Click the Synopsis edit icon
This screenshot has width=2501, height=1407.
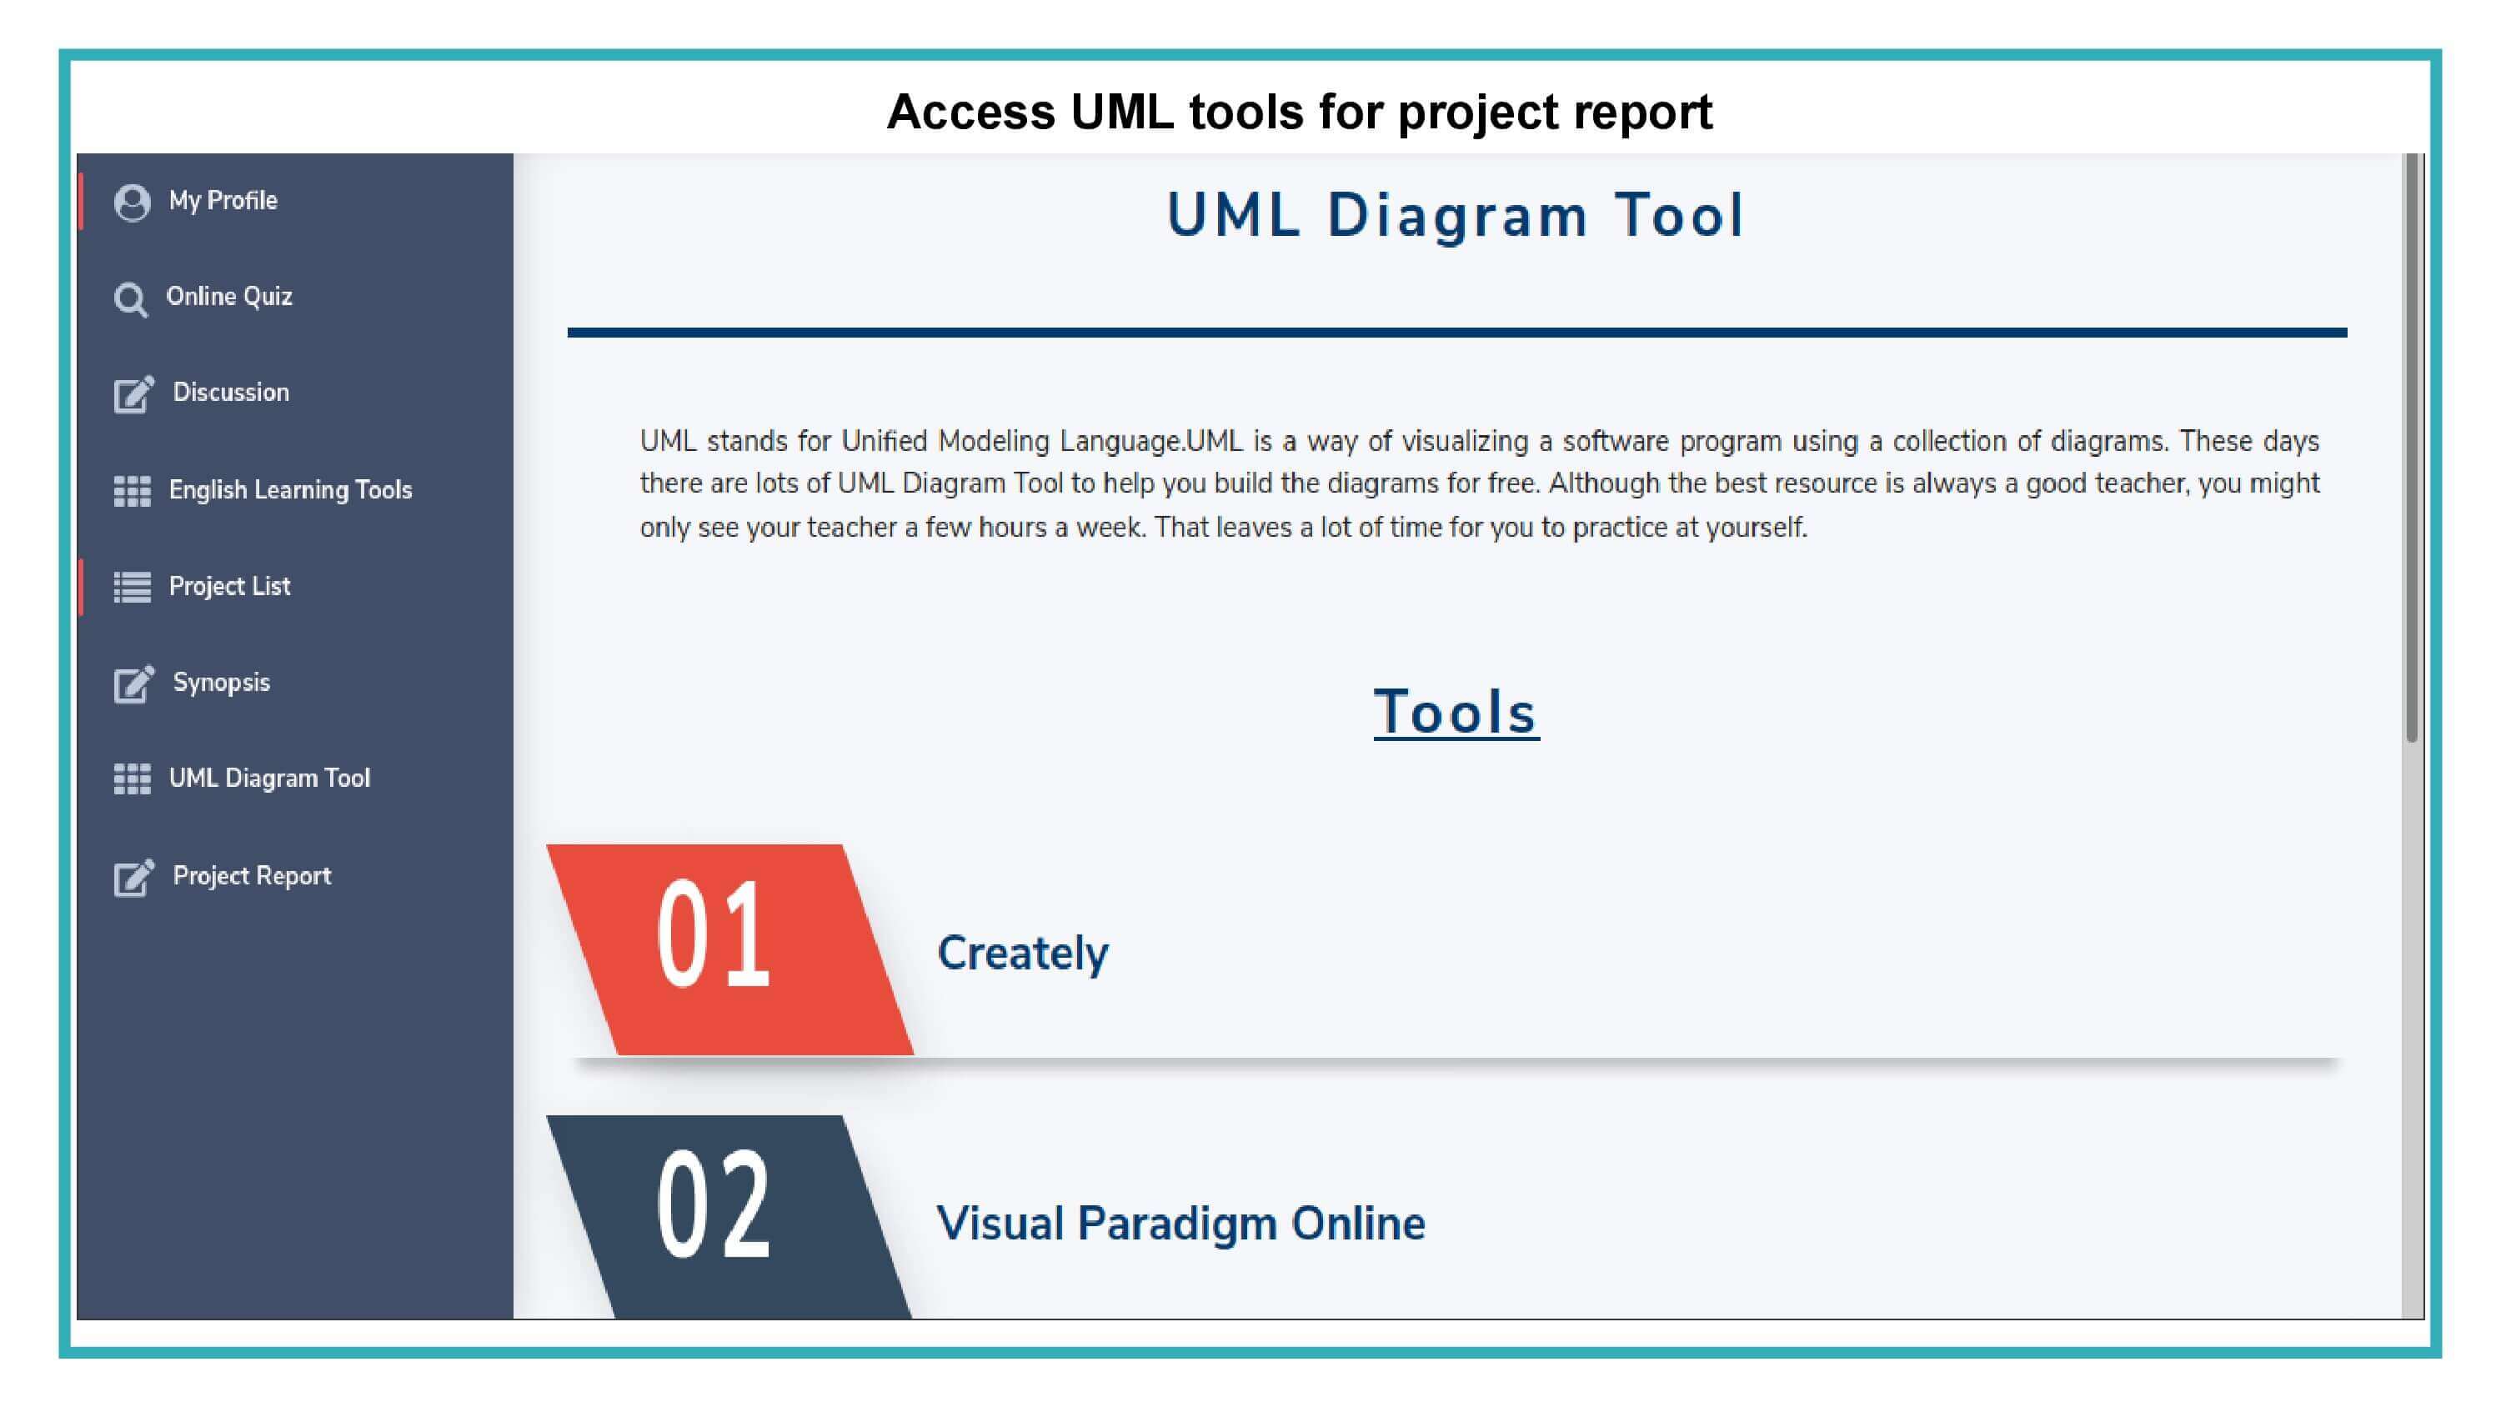click(x=133, y=683)
